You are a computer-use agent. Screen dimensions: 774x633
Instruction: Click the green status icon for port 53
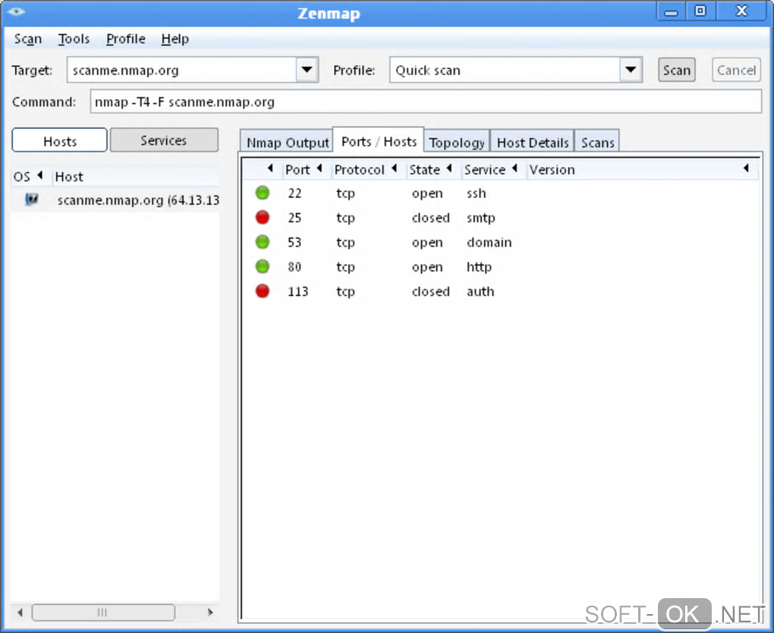(x=263, y=242)
